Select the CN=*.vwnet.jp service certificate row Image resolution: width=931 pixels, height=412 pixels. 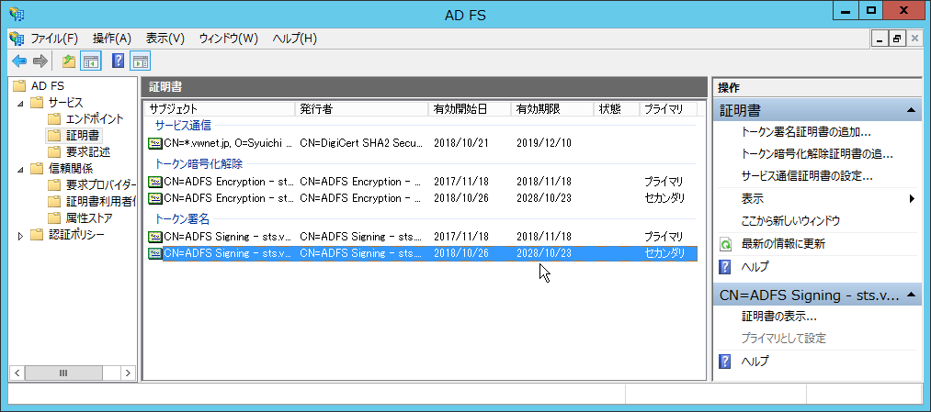(422, 143)
